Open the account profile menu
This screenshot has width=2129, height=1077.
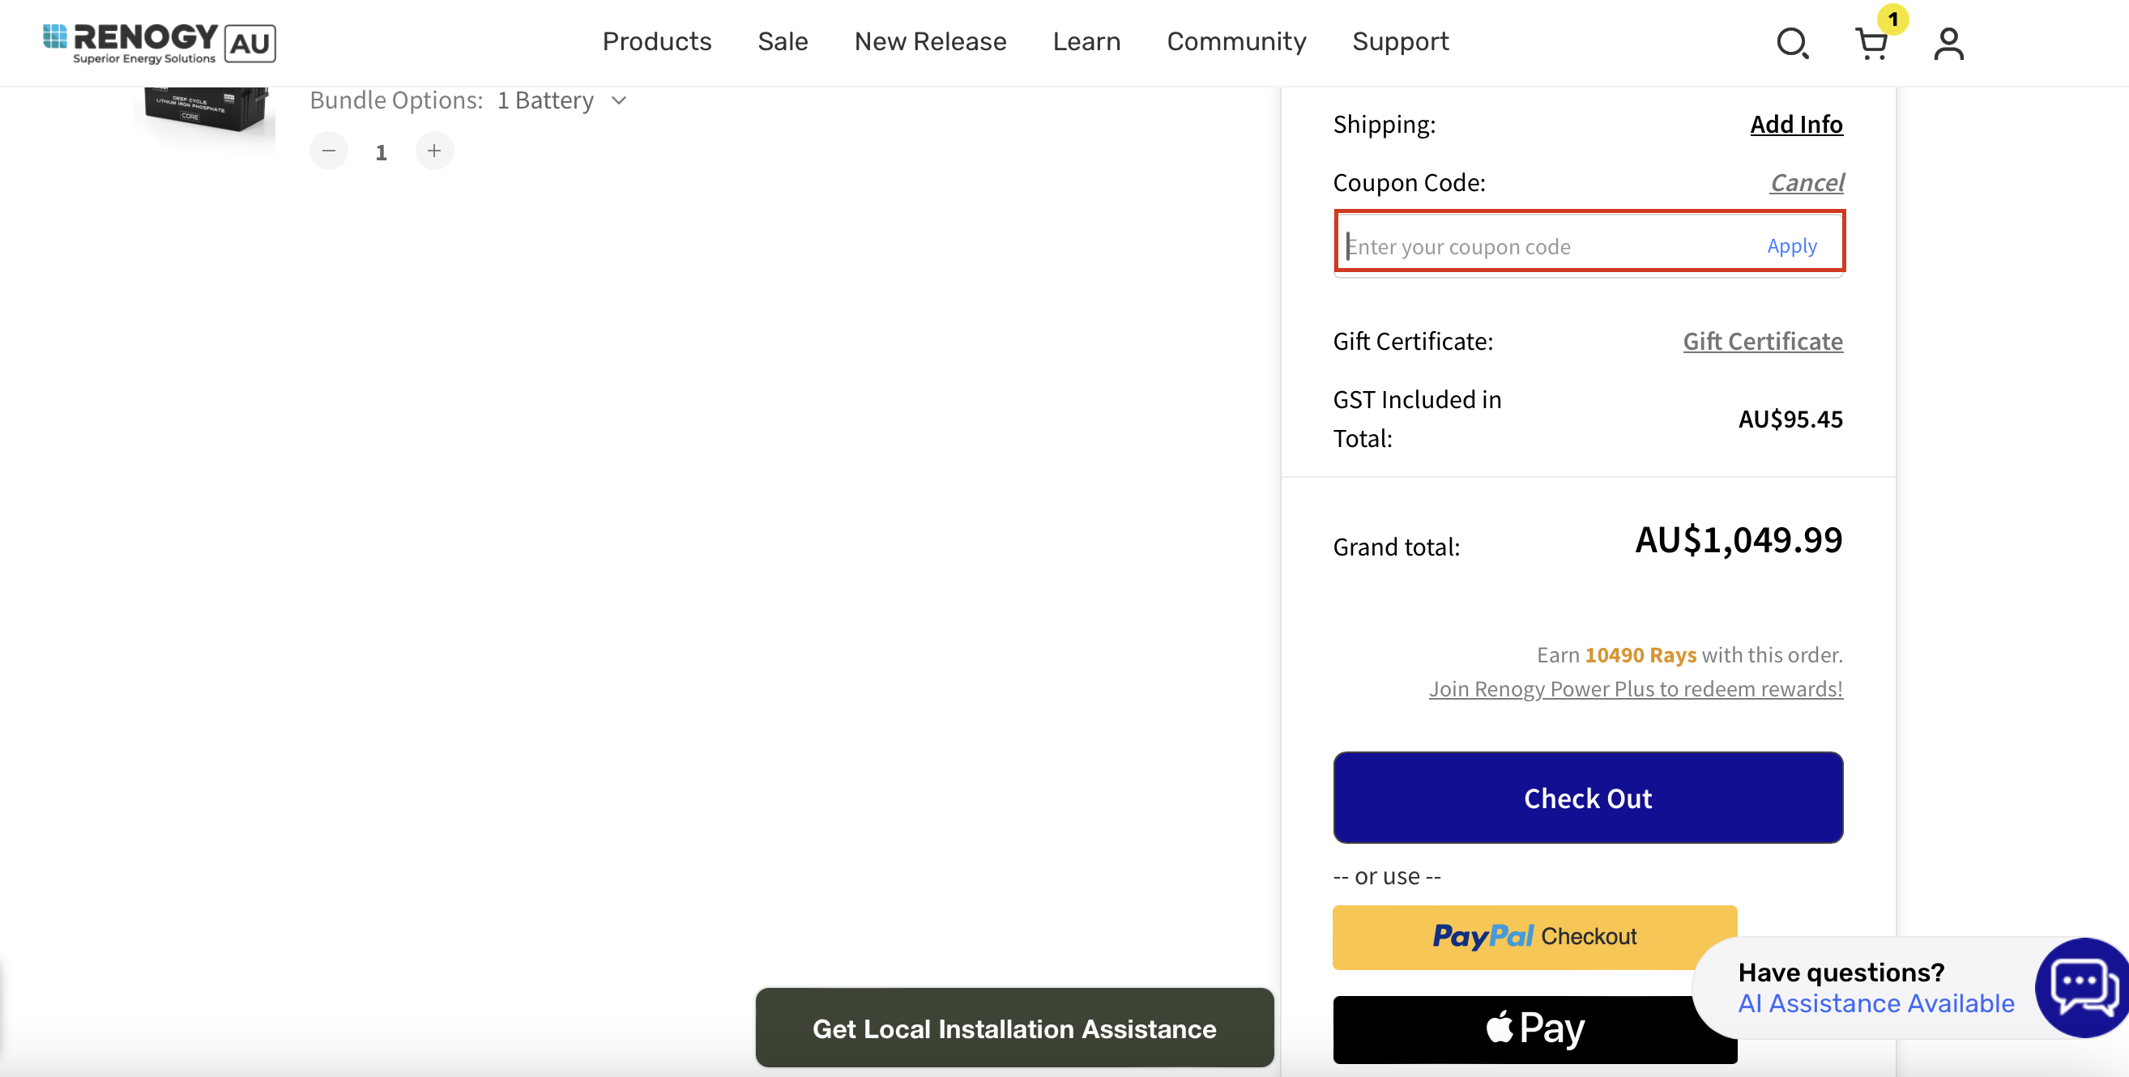tap(1948, 43)
